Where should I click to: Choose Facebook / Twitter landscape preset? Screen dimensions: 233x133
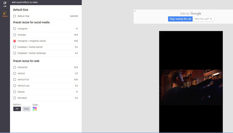click(15, 53)
